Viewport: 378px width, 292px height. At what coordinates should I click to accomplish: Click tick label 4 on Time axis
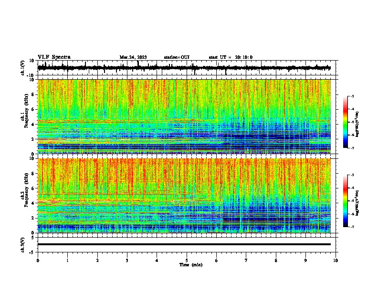[x=157, y=261]
